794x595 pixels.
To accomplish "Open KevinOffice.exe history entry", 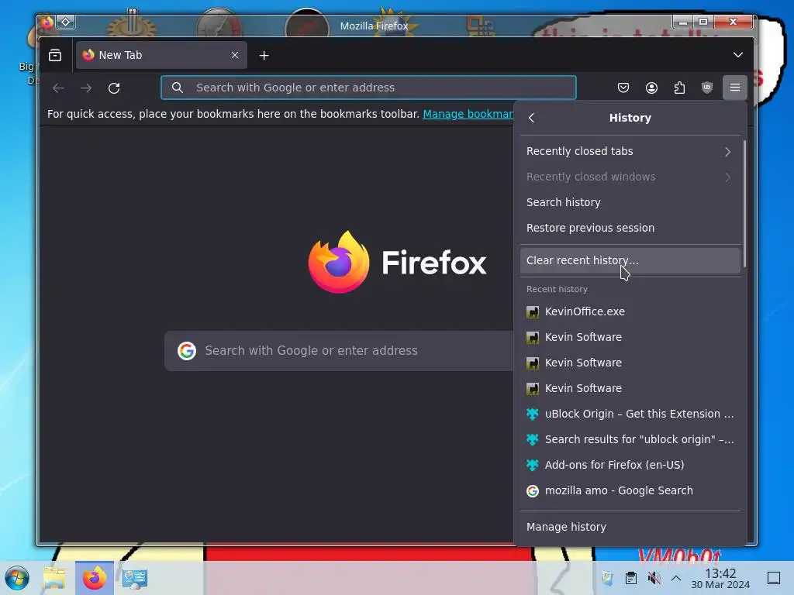I will (630, 311).
